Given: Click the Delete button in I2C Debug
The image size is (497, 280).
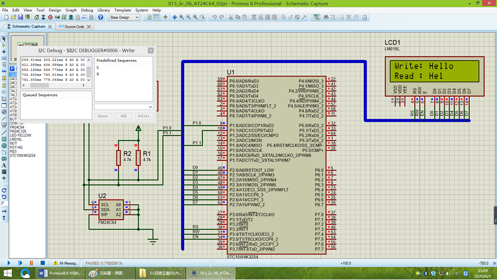Looking at the screenshot, I should click(144, 116).
